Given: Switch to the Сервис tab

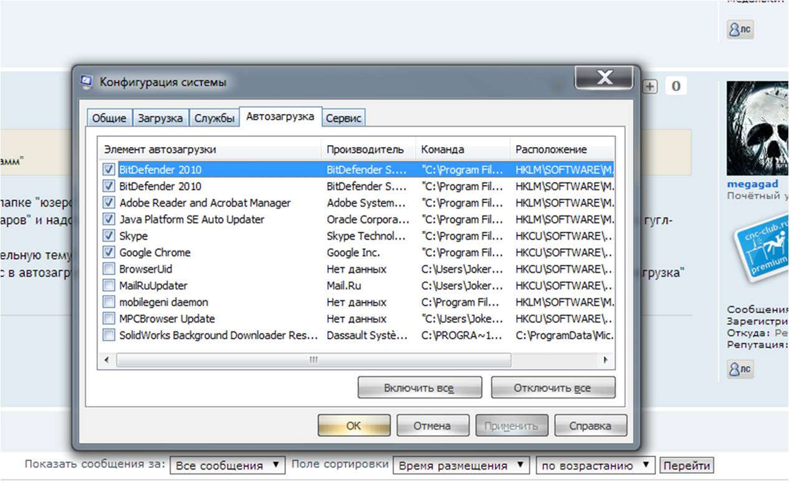Looking at the screenshot, I should tap(343, 118).
